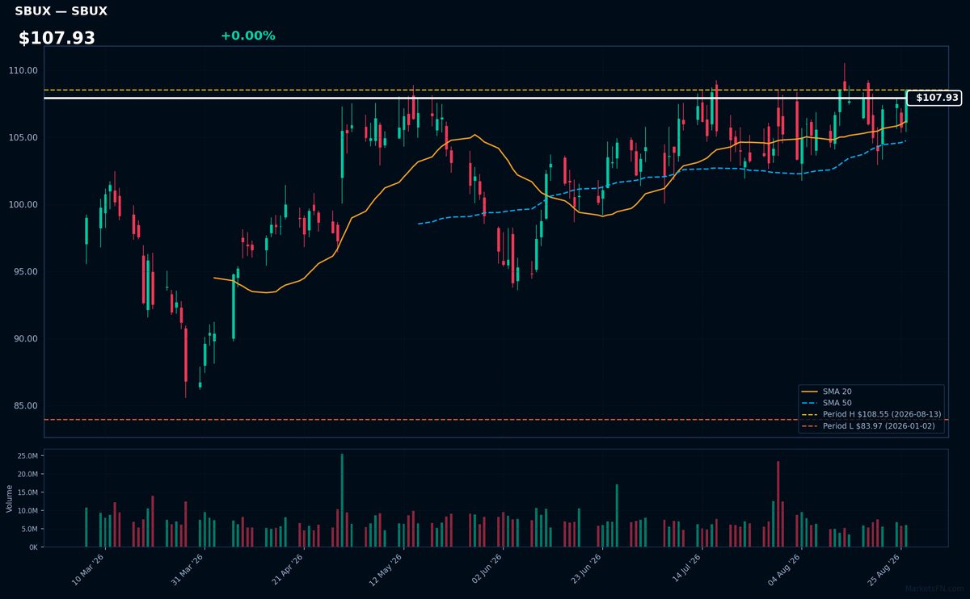Click the 21 Apr '26 date label
This screenshot has height=599, width=970.
(x=288, y=568)
